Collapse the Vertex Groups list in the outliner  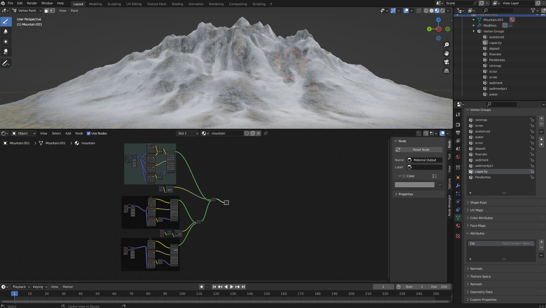click(x=473, y=31)
